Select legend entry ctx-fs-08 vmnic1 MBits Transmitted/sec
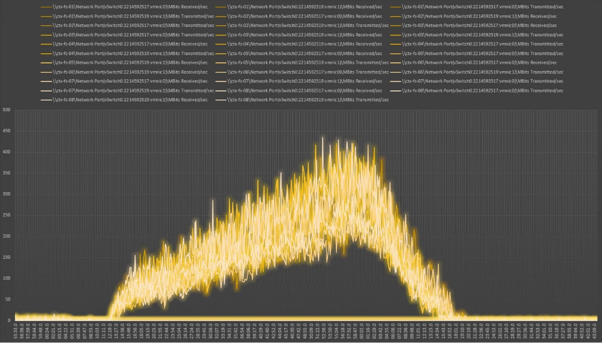Viewport: 602px width, 343px height. pyautogui.click(x=302, y=100)
